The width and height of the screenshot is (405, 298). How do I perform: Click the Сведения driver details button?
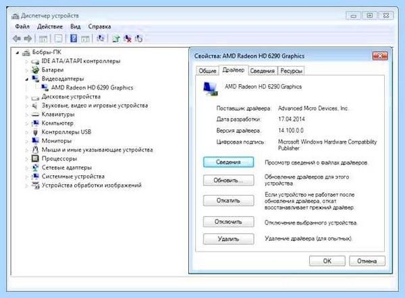[228, 162]
